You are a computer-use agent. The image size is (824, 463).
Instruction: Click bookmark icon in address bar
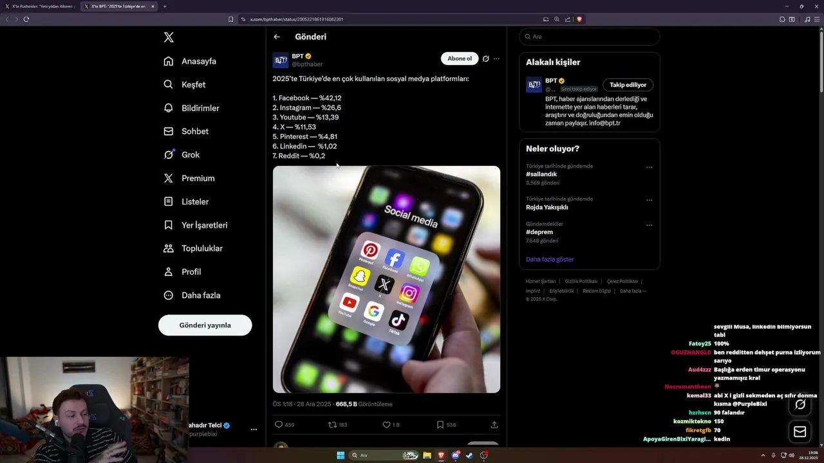[231, 19]
